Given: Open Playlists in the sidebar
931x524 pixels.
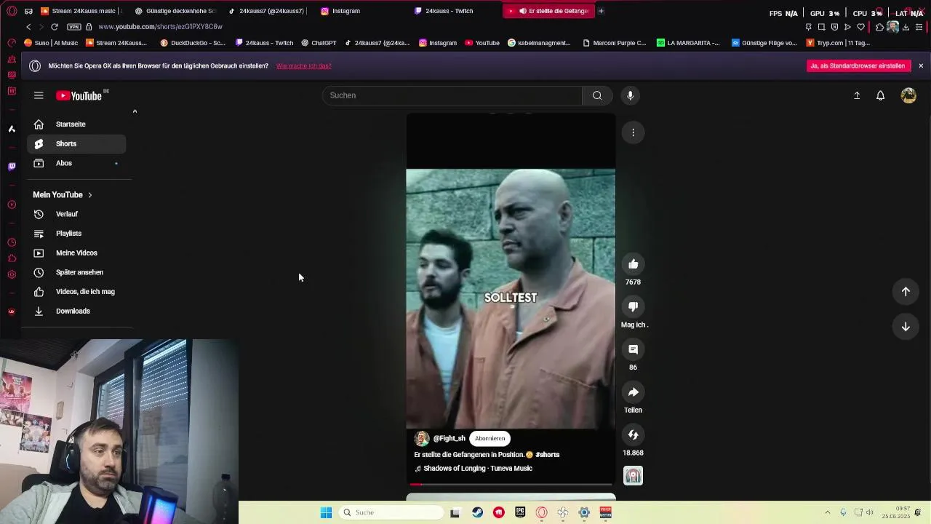Looking at the screenshot, I should (x=76, y=234).
